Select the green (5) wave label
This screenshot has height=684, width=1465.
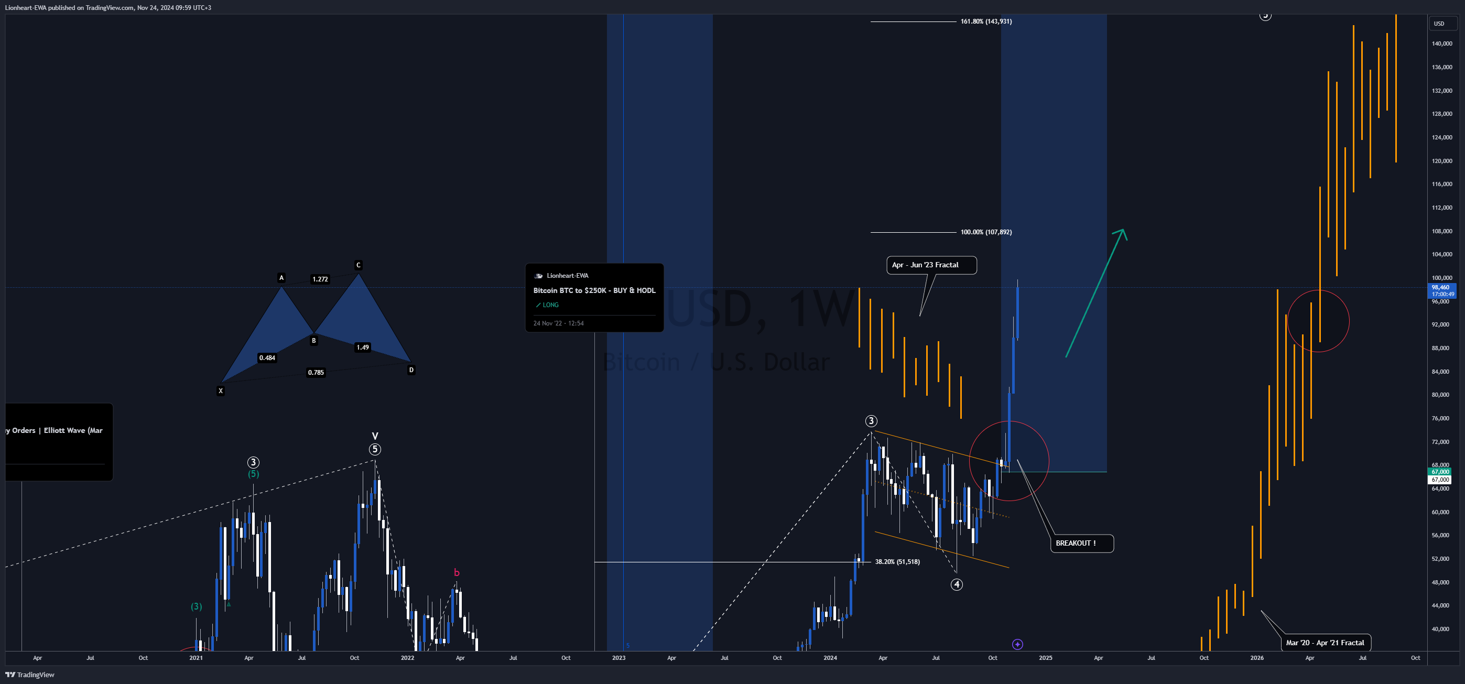253,474
